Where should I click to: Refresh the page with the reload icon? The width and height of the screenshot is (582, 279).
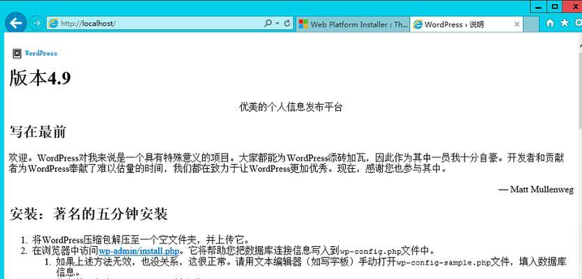pos(287,23)
